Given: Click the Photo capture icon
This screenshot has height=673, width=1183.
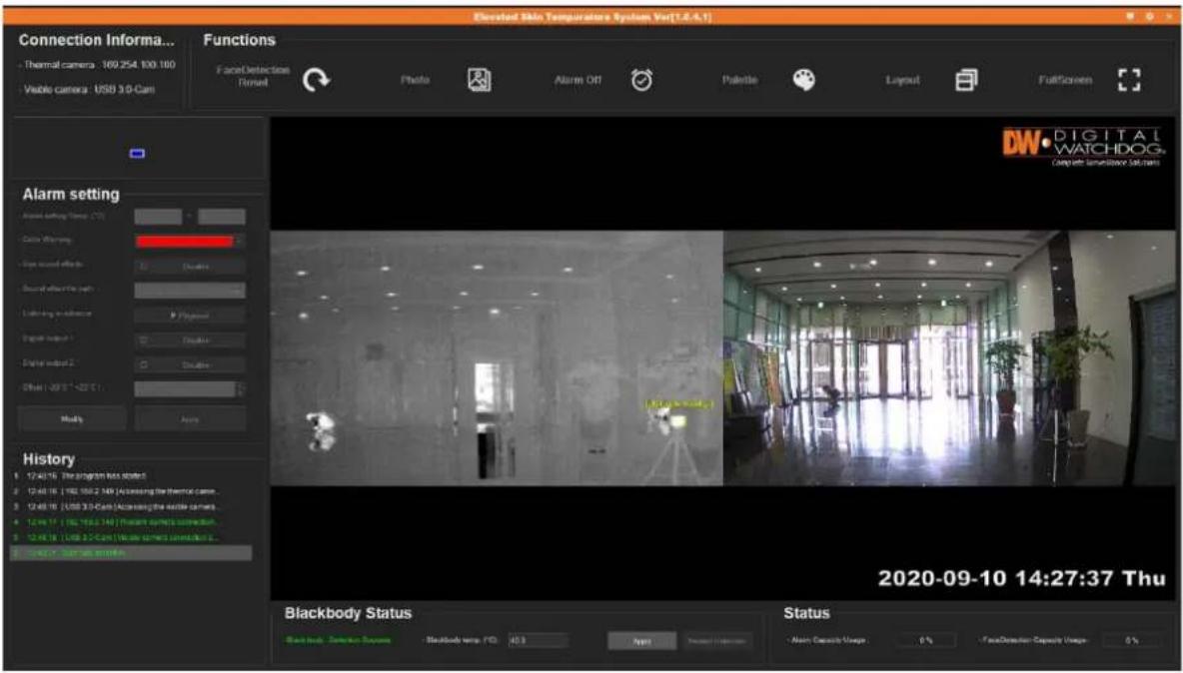Looking at the screenshot, I should tap(479, 80).
